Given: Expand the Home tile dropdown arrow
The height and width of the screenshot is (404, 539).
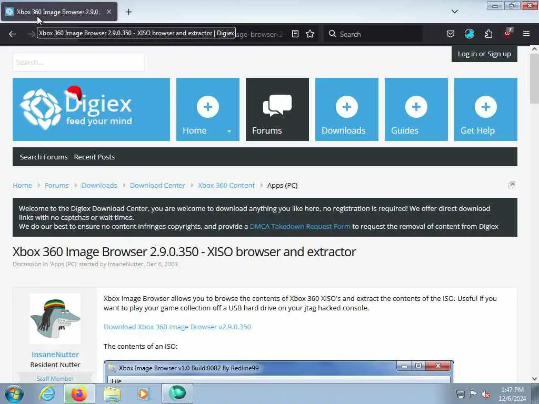Looking at the screenshot, I should point(229,131).
